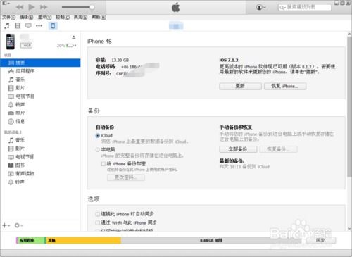Click the 更新 button
This screenshot has width=352, height=257.
pos(240,86)
